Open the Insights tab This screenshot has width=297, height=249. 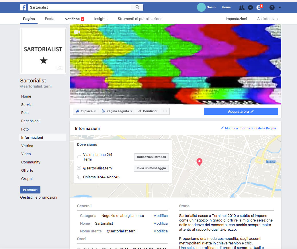[x=101, y=19]
